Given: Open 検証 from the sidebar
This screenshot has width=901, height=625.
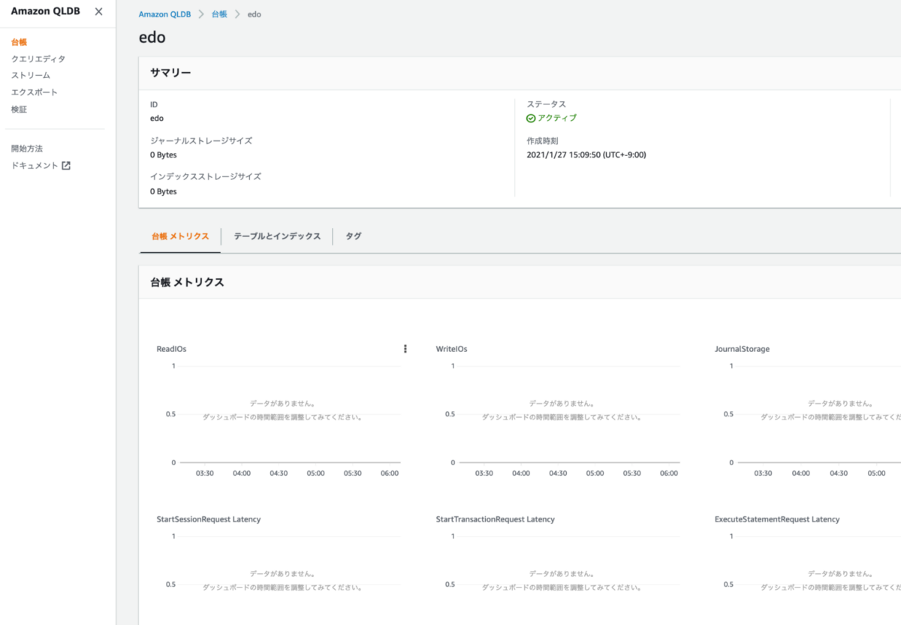Looking at the screenshot, I should click(x=20, y=110).
